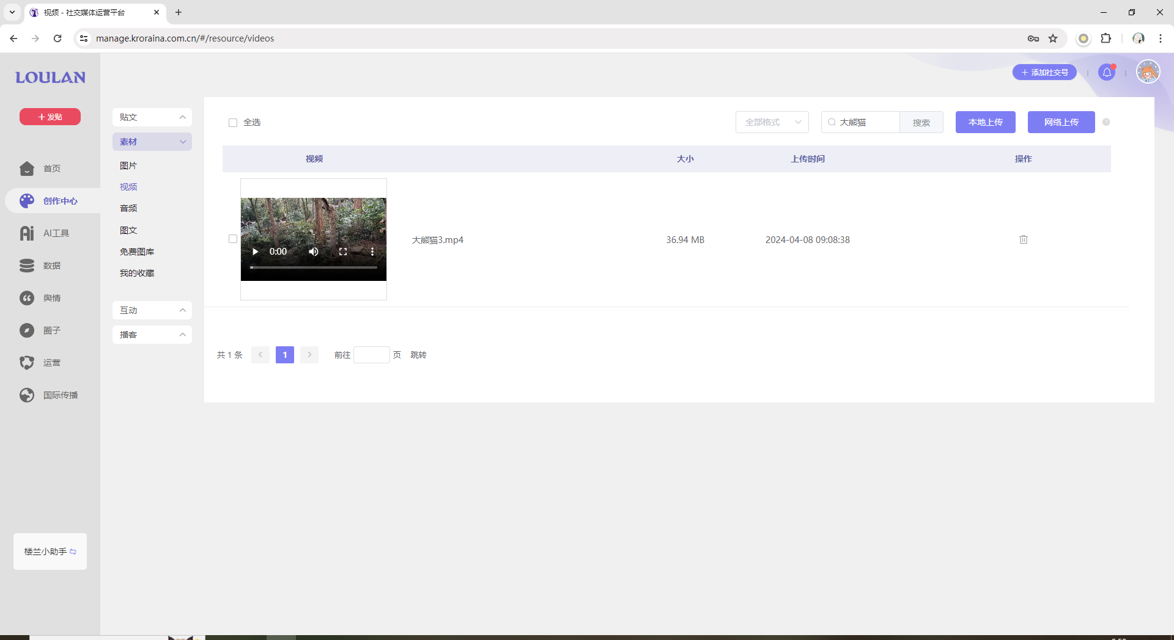Screen dimensions: 1174x640
Task: Click the 大小 column header
Action: pyautogui.click(x=685, y=159)
